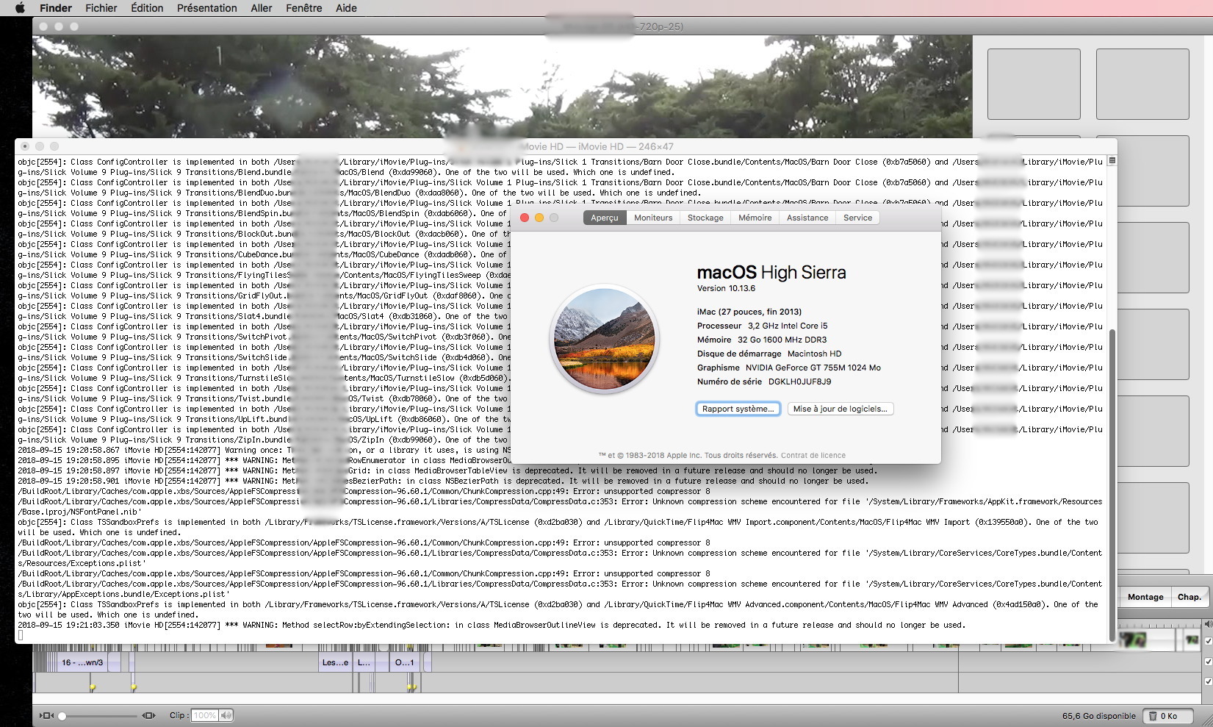Switch to the Mémoire tab
The width and height of the screenshot is (1213, 727).
[x=755, y=218]
